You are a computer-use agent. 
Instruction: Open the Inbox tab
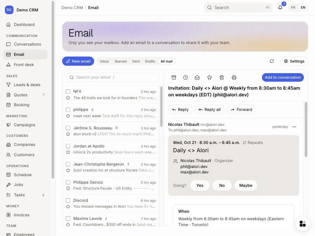coord(104,61)
